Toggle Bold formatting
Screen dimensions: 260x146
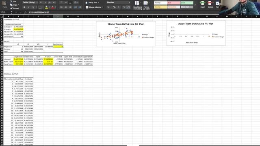click(24, 7)
